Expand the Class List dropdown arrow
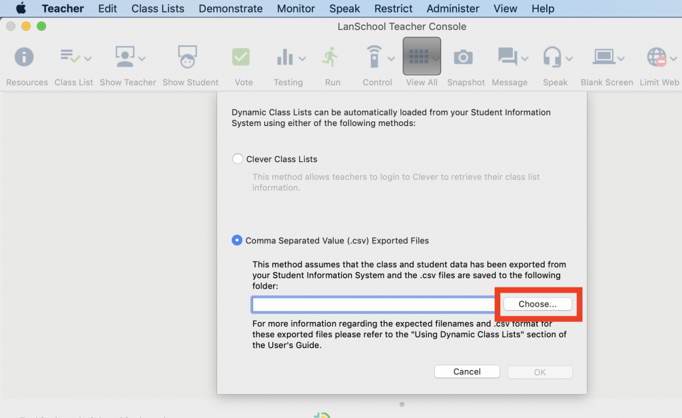 tap(87, 59)
